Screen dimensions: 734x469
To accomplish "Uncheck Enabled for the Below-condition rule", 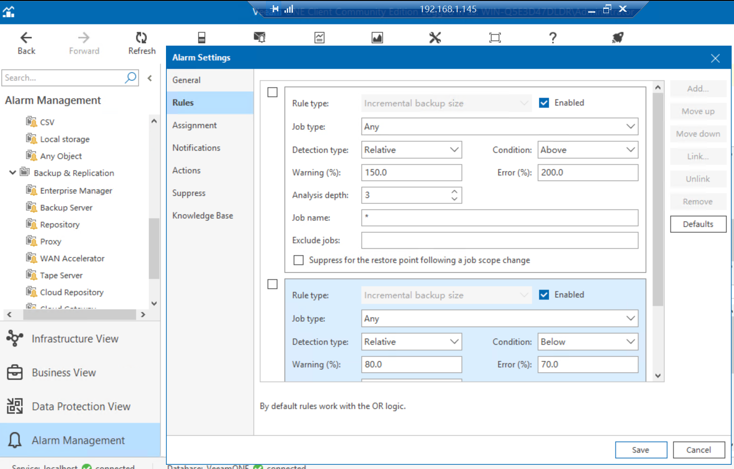I will tap(544, 294).
